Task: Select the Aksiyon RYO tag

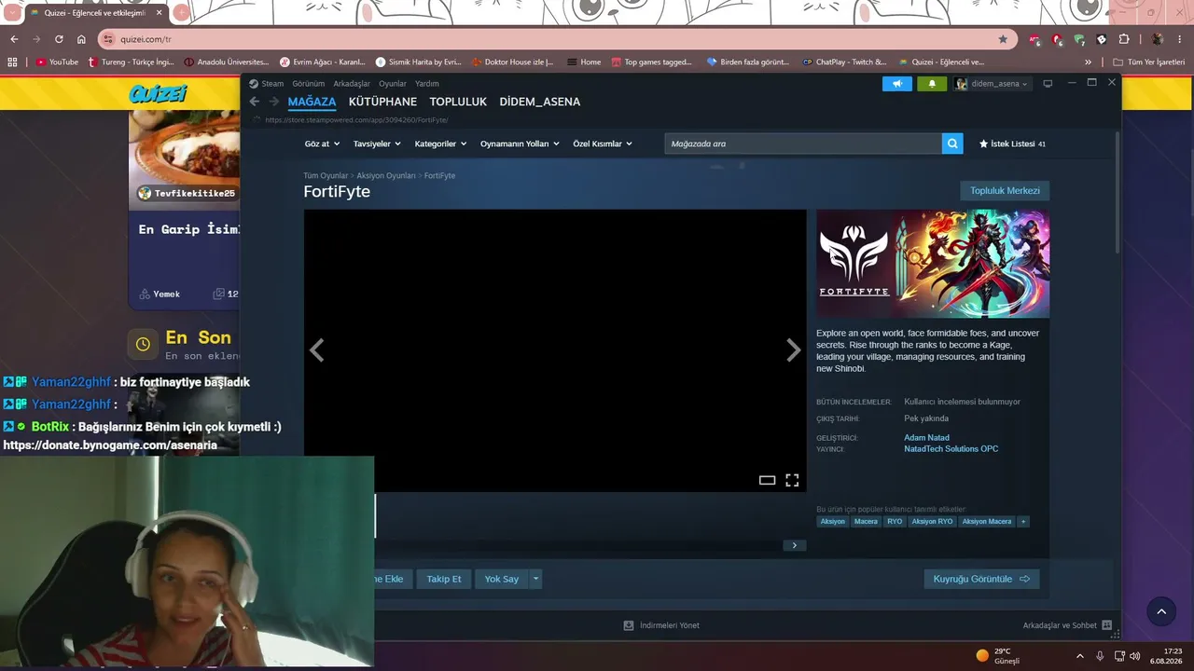Action: tap(932, 522)
